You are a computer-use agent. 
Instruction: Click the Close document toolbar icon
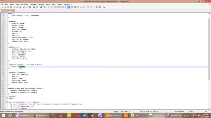click(14, 7)
